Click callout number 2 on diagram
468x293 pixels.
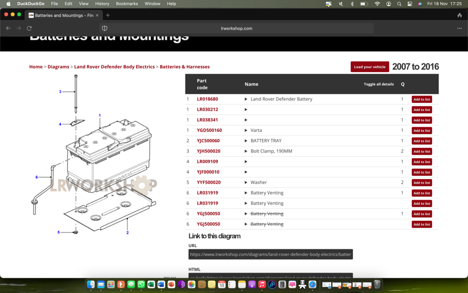[x=127, y=233]
